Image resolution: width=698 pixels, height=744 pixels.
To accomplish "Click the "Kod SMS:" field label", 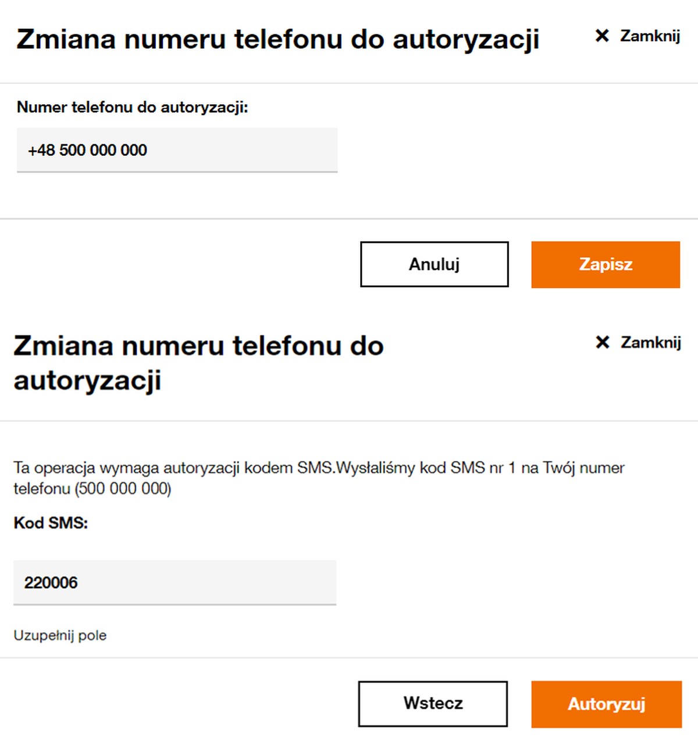I will 51,523.
